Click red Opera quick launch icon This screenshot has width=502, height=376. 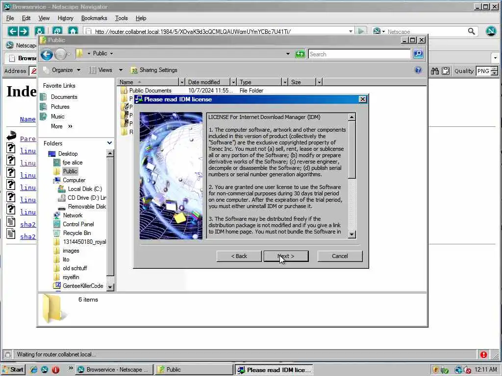pos(55,370)
